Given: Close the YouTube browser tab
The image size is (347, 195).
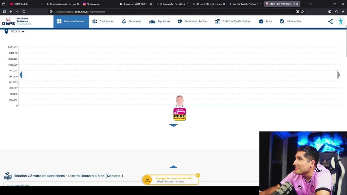Looking at the screenshot, I should (41, 4).
